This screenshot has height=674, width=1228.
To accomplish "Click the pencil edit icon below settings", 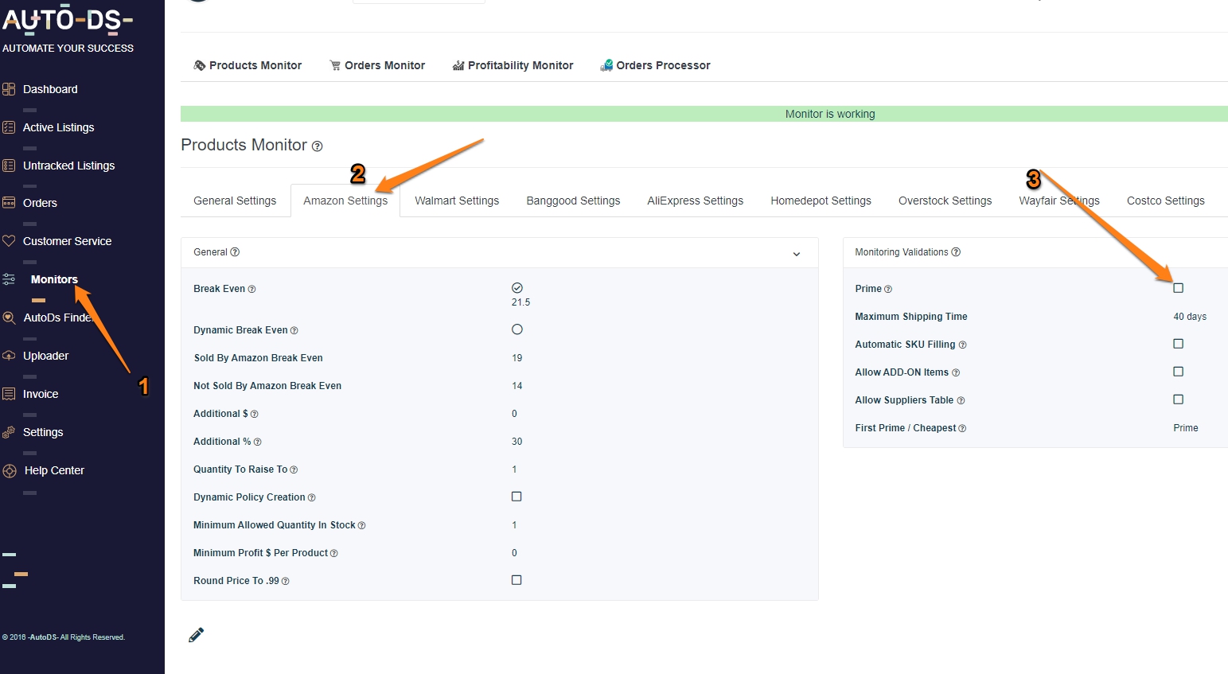I will coord(197,634).
